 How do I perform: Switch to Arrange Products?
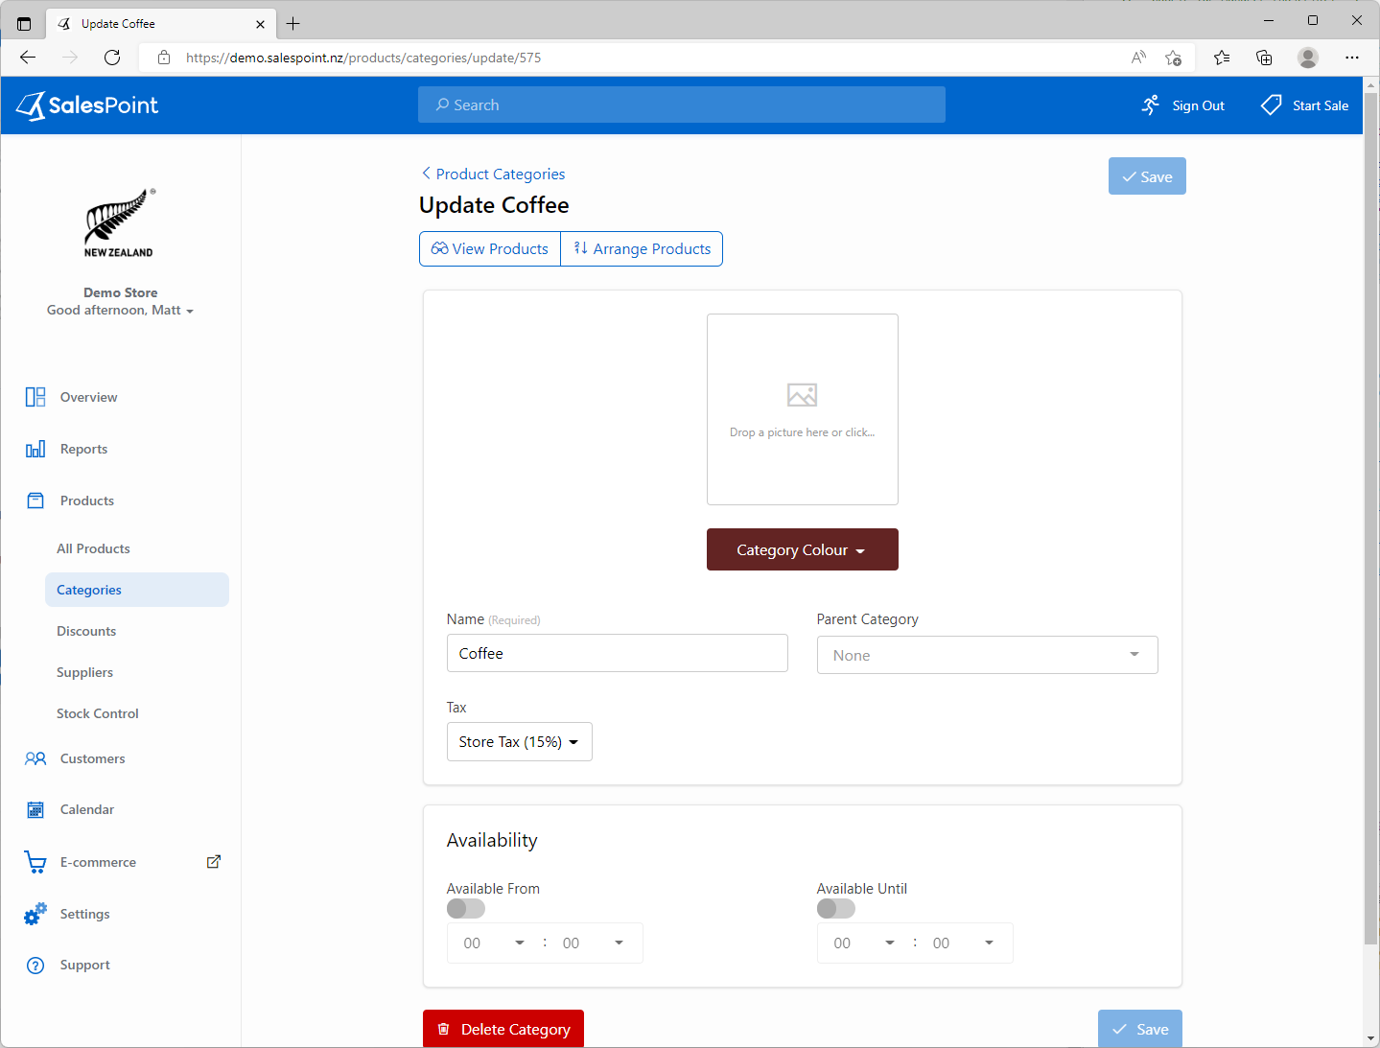point(641,248)
